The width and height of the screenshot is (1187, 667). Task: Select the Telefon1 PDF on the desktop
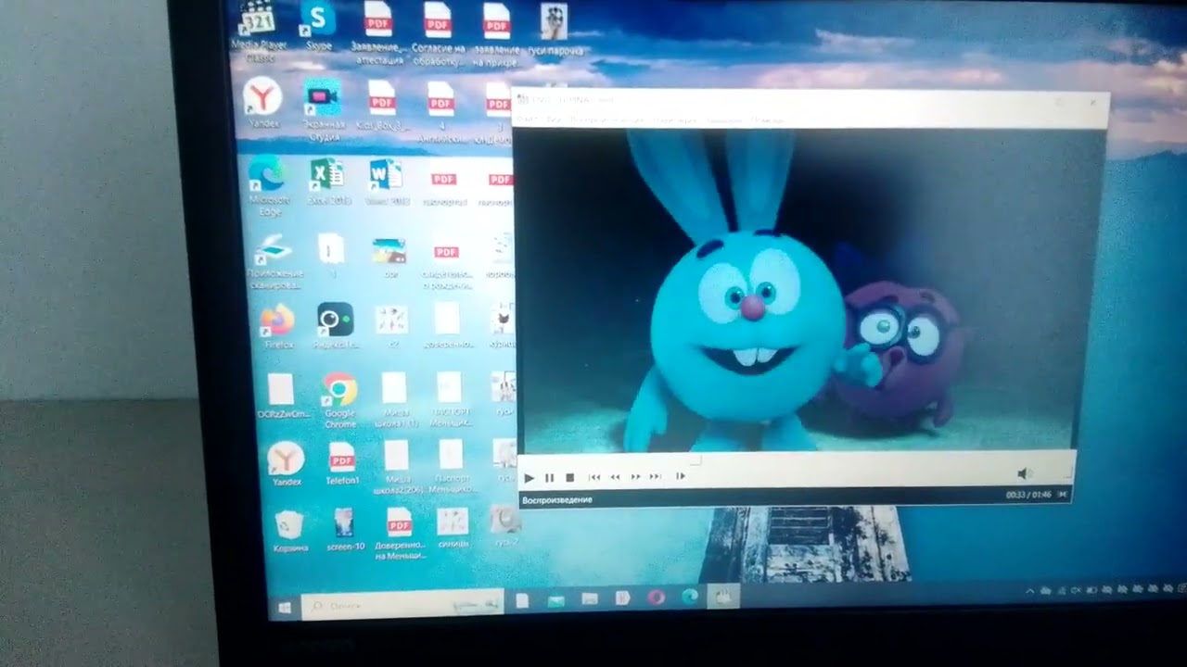point(342,463)
